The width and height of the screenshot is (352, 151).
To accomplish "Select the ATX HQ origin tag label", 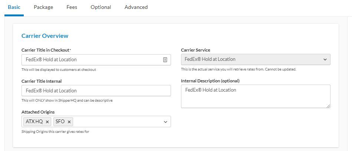I will (x=34, y=122).
